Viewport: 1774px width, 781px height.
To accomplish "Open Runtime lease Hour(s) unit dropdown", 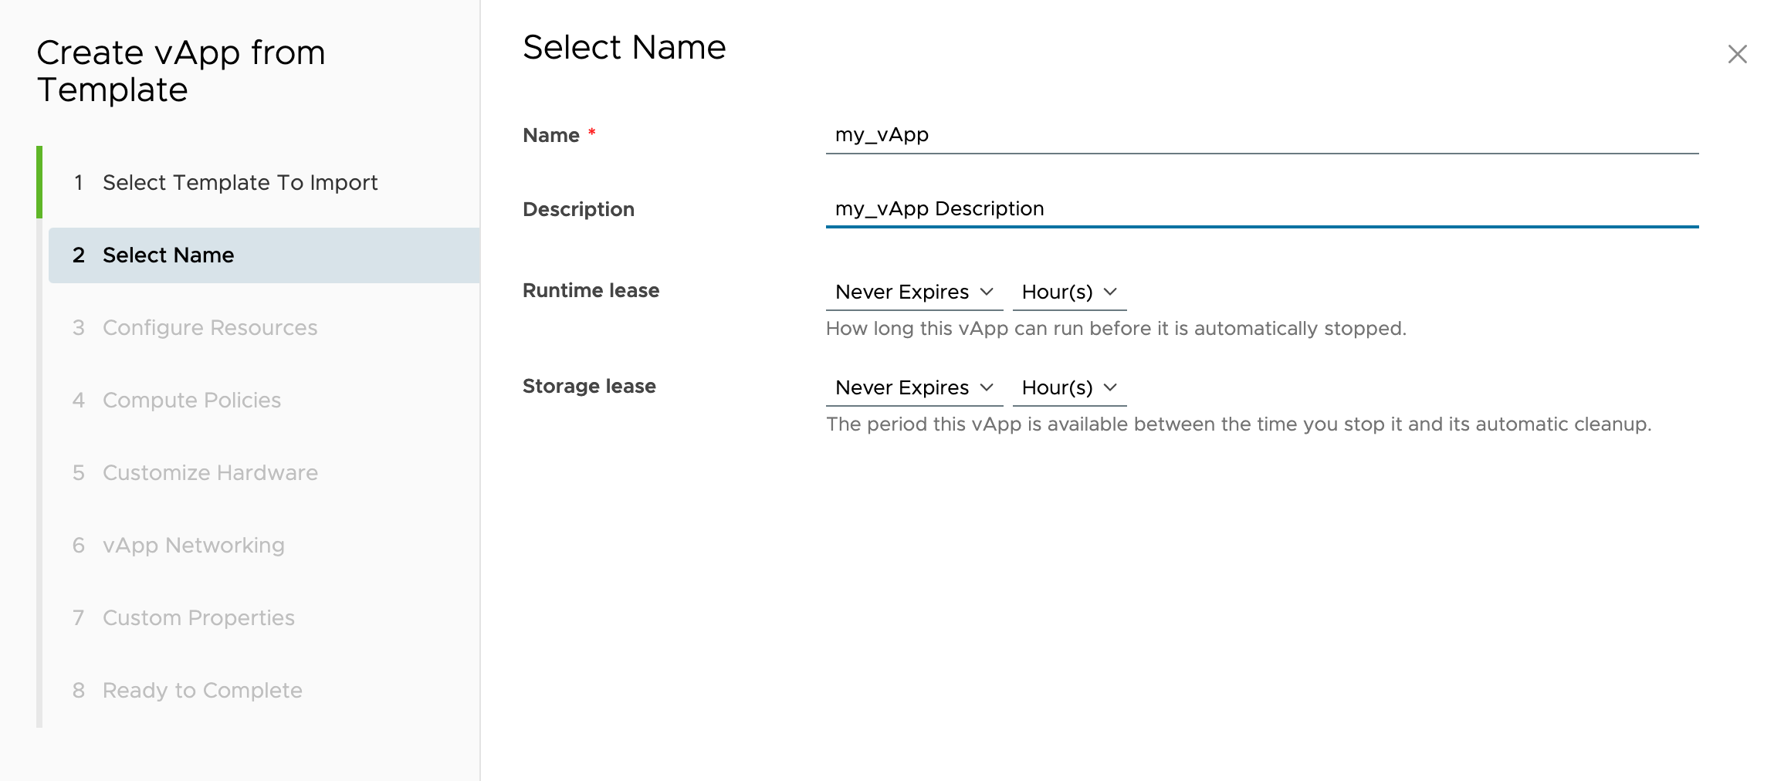I will [x=1069, y=292].
